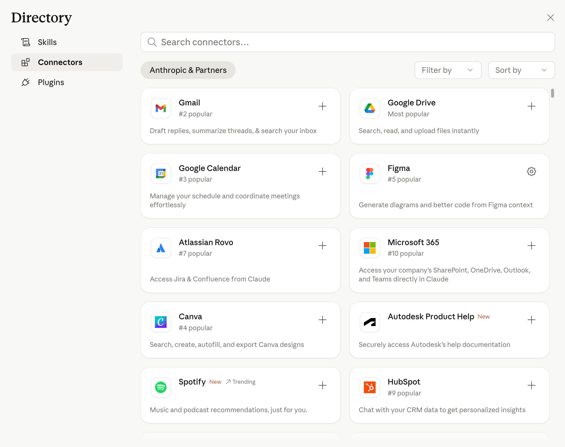Add the Atlassian Rovo connector
Image resolution: width=565 pixels, height=447 pixels.
(323, 246)
